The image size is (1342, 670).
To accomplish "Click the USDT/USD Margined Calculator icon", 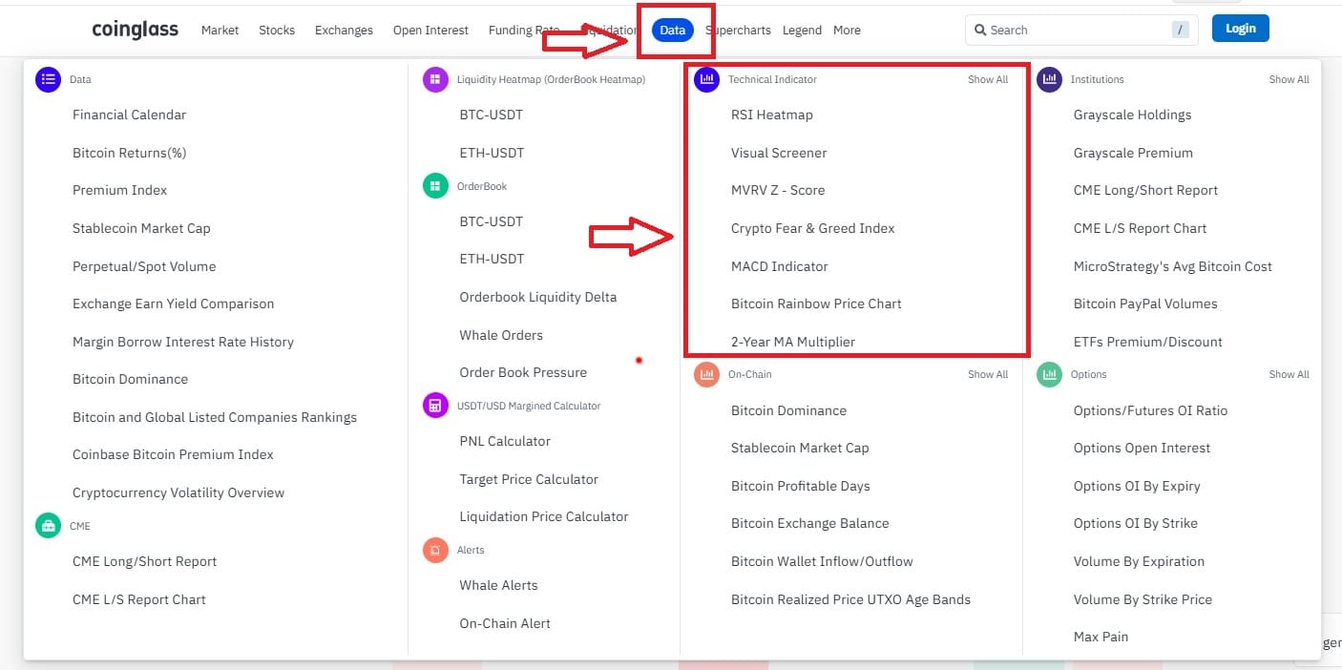I will [435, 406].
